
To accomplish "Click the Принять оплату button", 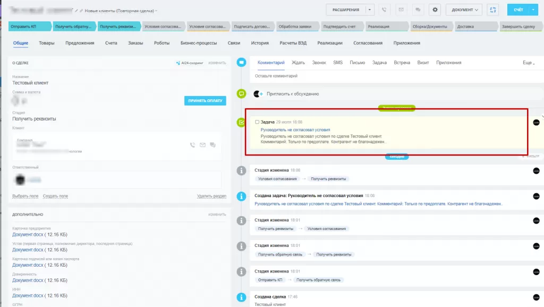I will (205, 100).
